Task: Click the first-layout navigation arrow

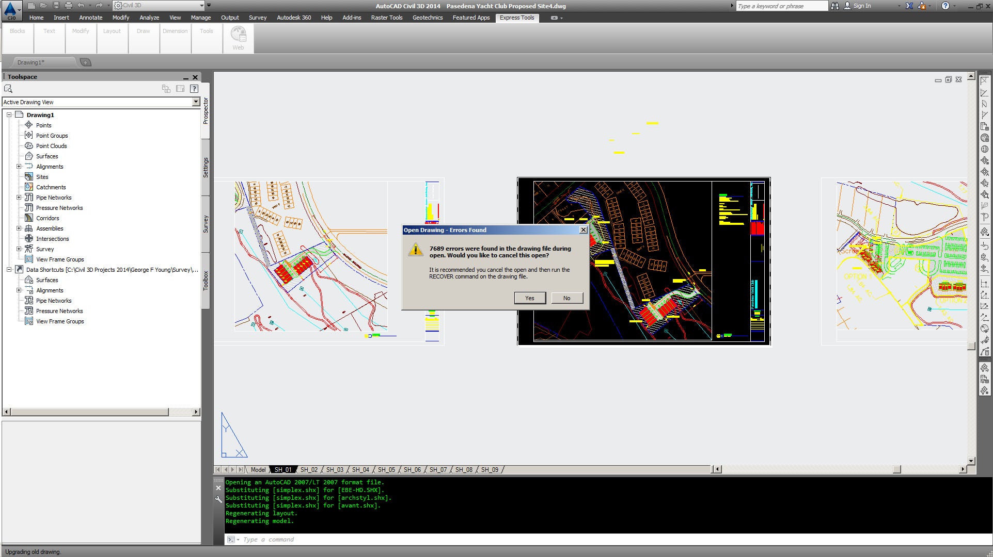Action: [218, 470]
